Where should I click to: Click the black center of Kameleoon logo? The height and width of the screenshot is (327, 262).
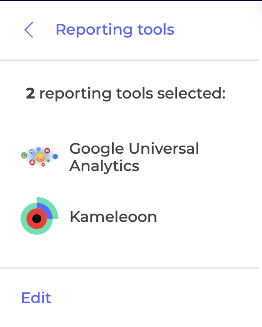(37, 219)
